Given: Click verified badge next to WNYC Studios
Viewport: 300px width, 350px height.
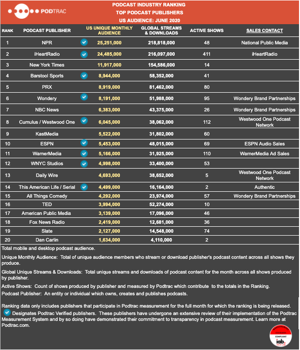Looking at the screenshot, I should (84, 164).
